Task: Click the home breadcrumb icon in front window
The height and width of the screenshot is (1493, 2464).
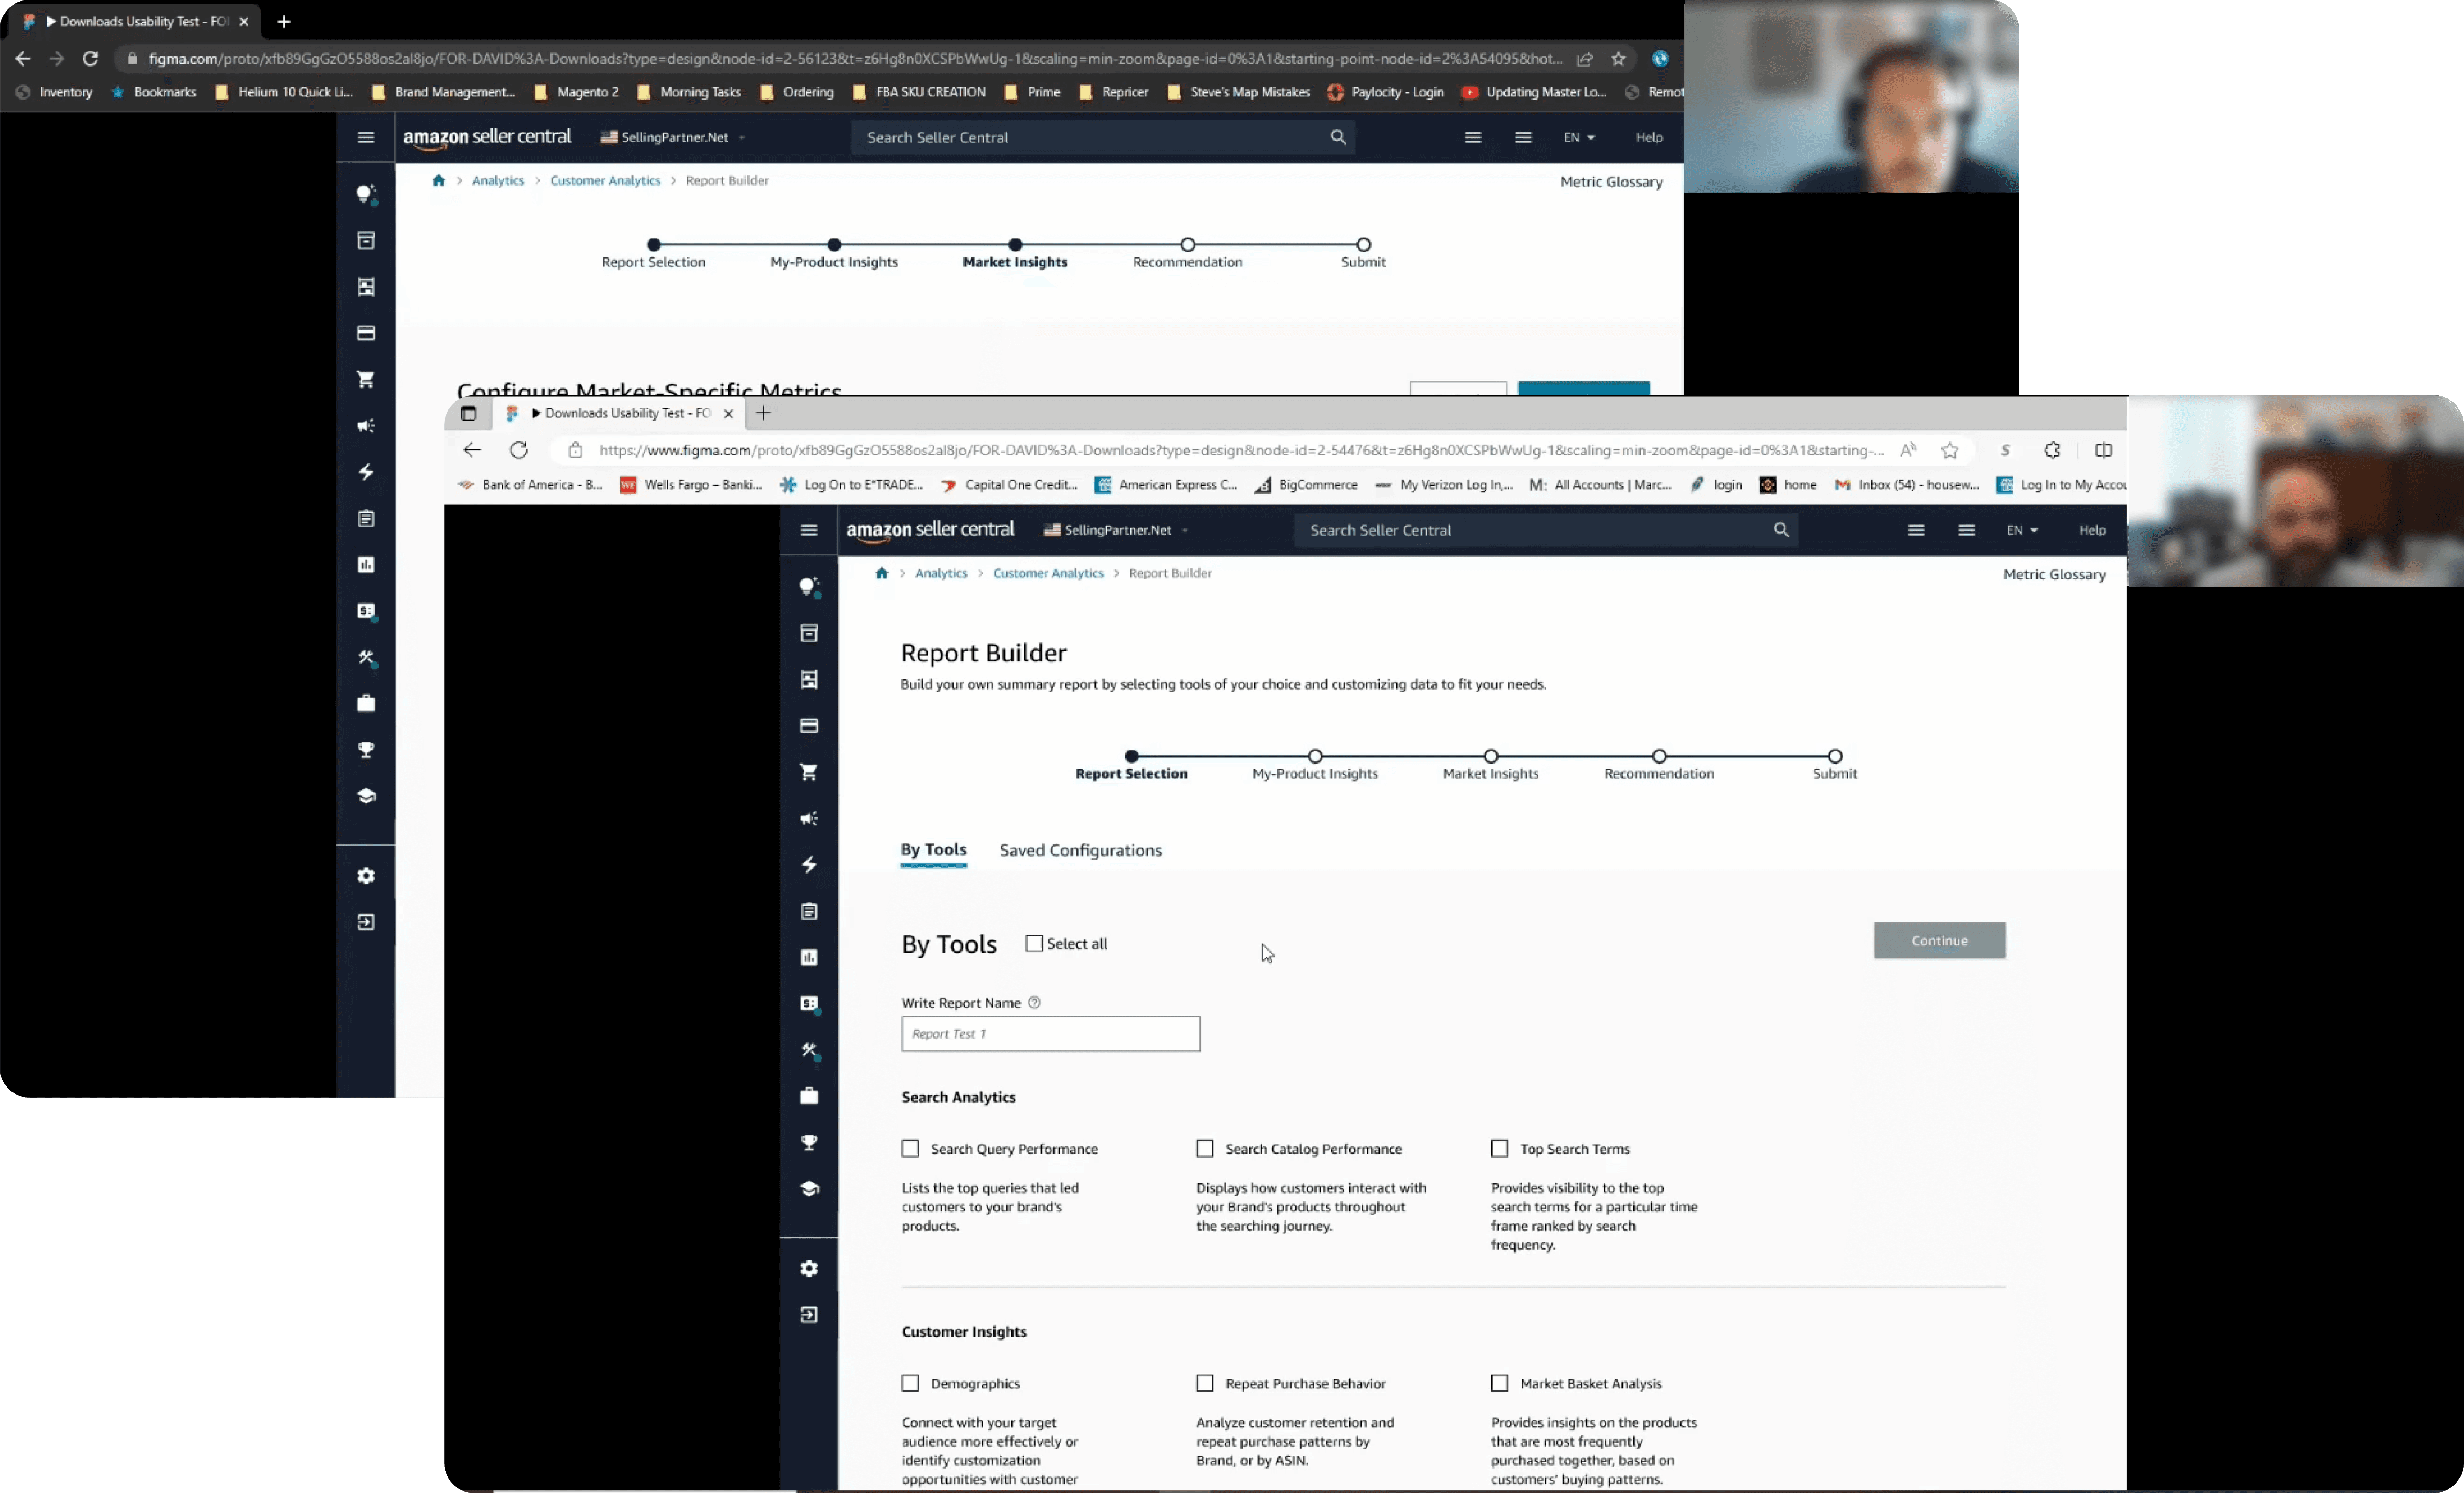Action: pyautogui.click(x=881, y=573)
